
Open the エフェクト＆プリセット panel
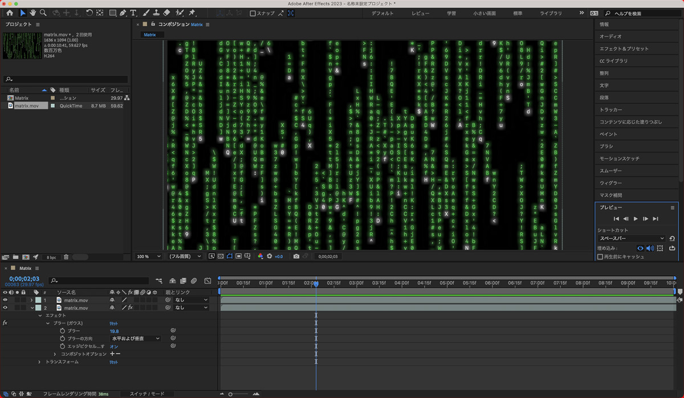[x=624, y=48]
